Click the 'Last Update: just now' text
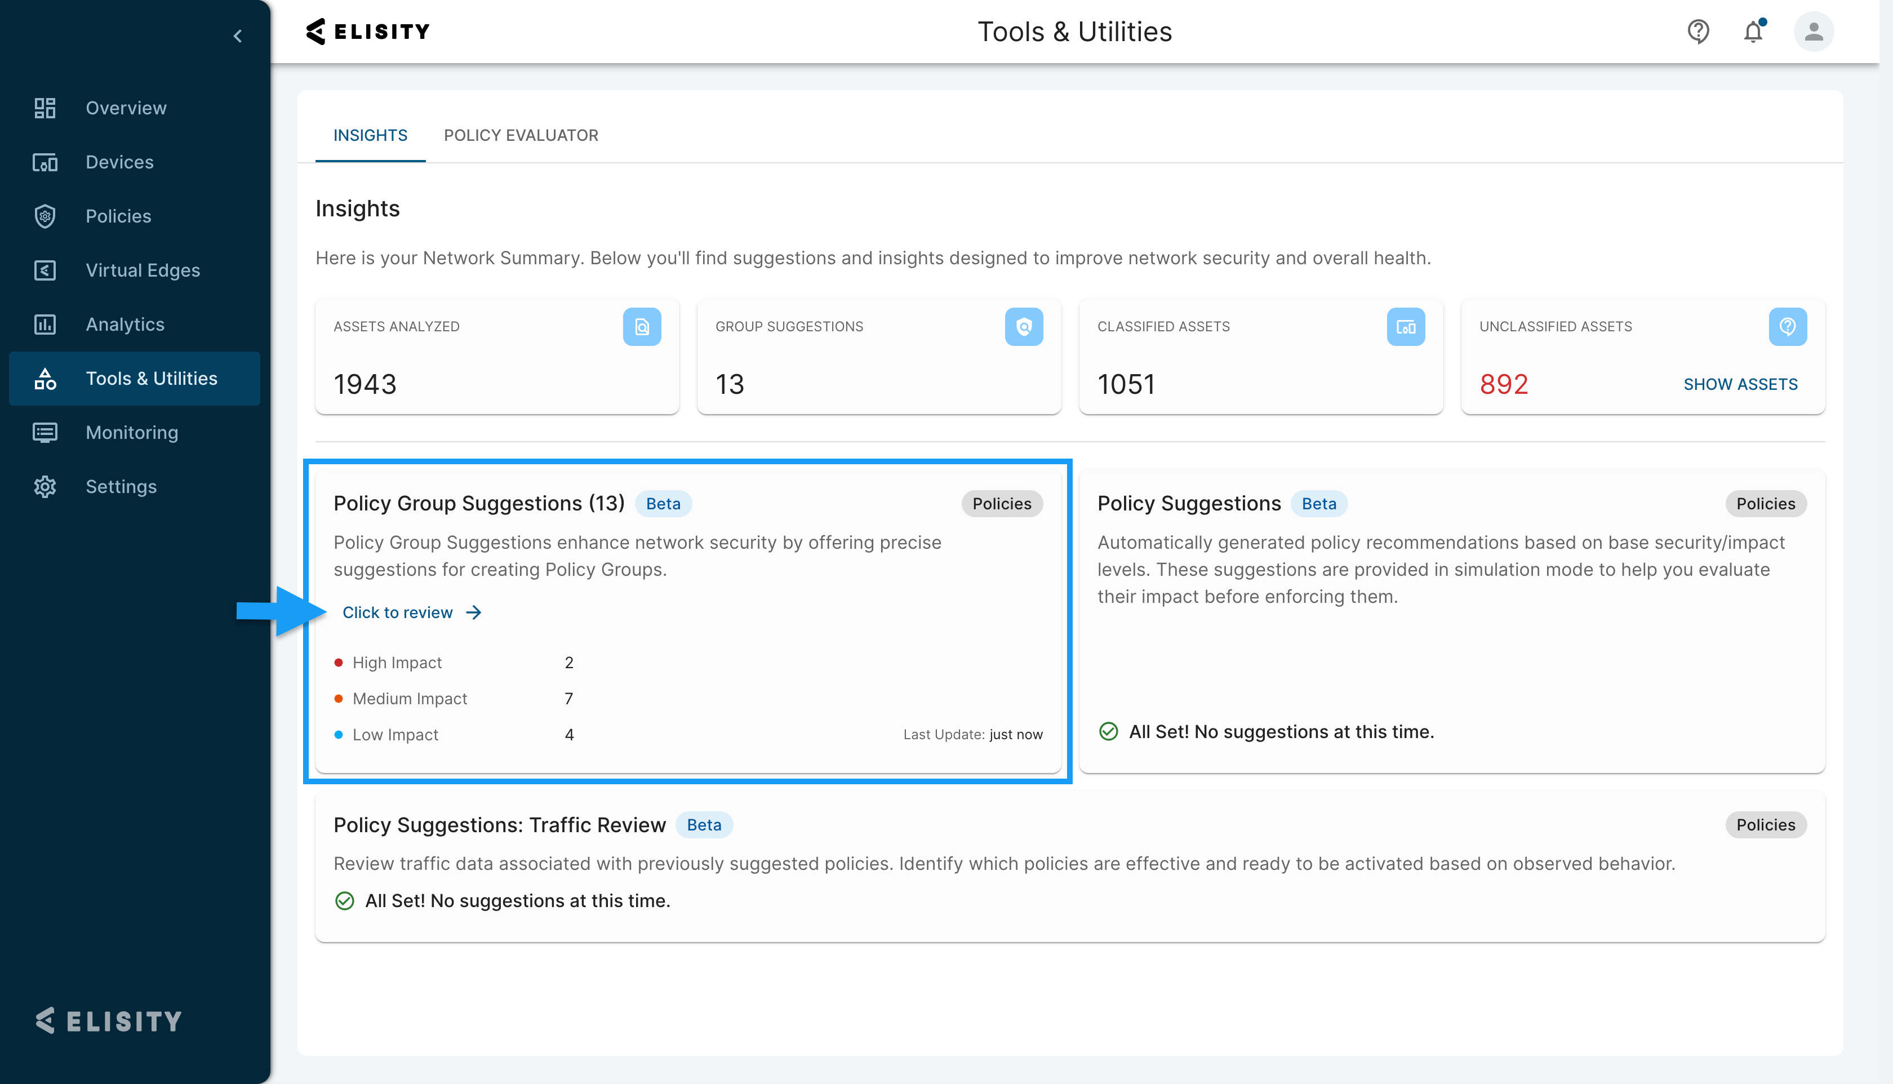Image resolution: width=1893 pixels, height=1084 pixels. tap(973, 735)
